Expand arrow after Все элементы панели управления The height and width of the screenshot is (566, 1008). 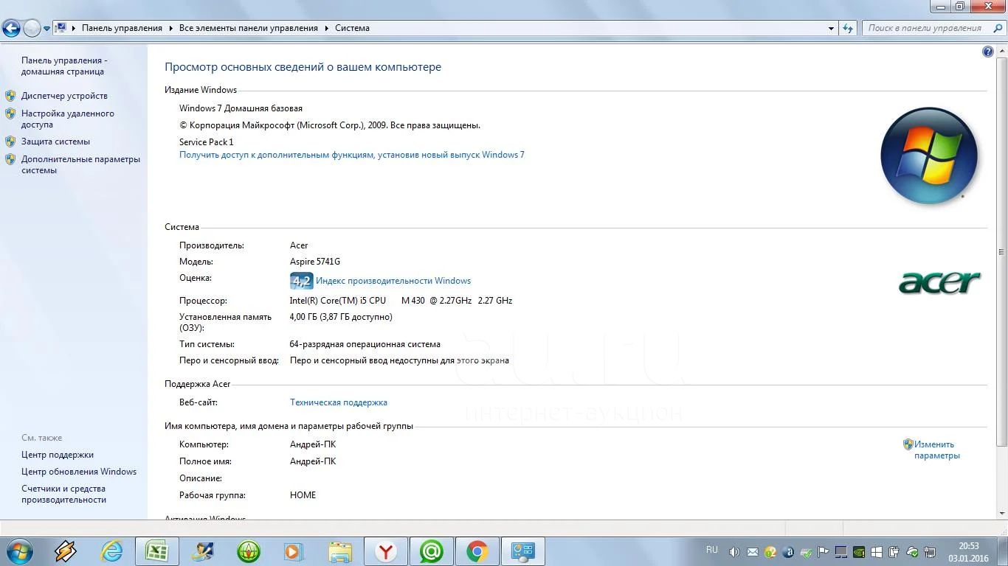(326, 28)
